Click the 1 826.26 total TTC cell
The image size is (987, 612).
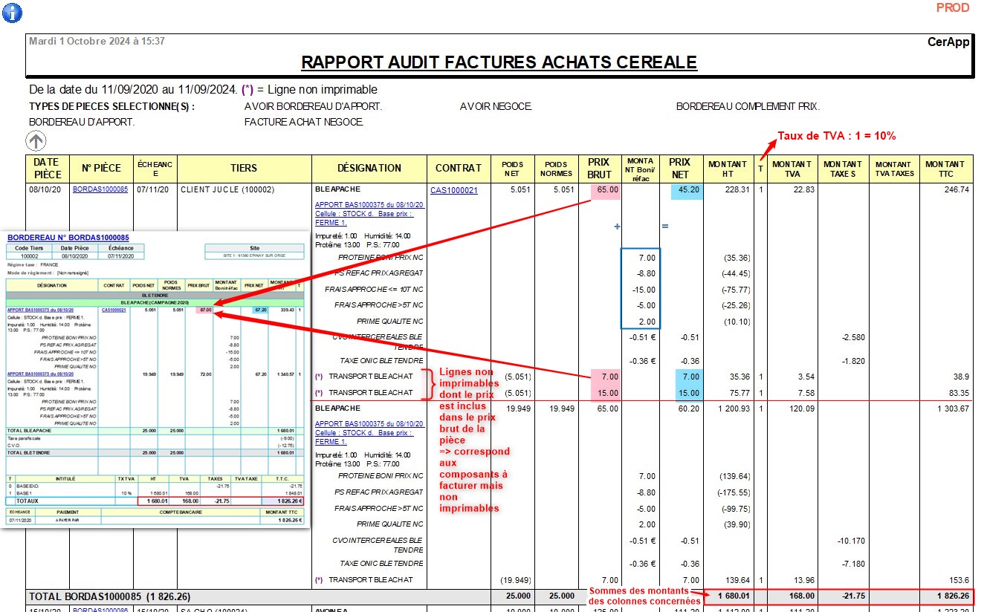946,596
